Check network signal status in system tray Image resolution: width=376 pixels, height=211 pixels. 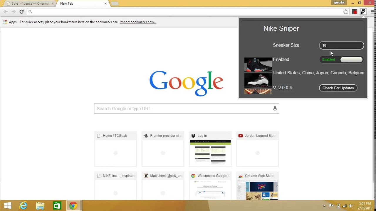tap(344, 206)
